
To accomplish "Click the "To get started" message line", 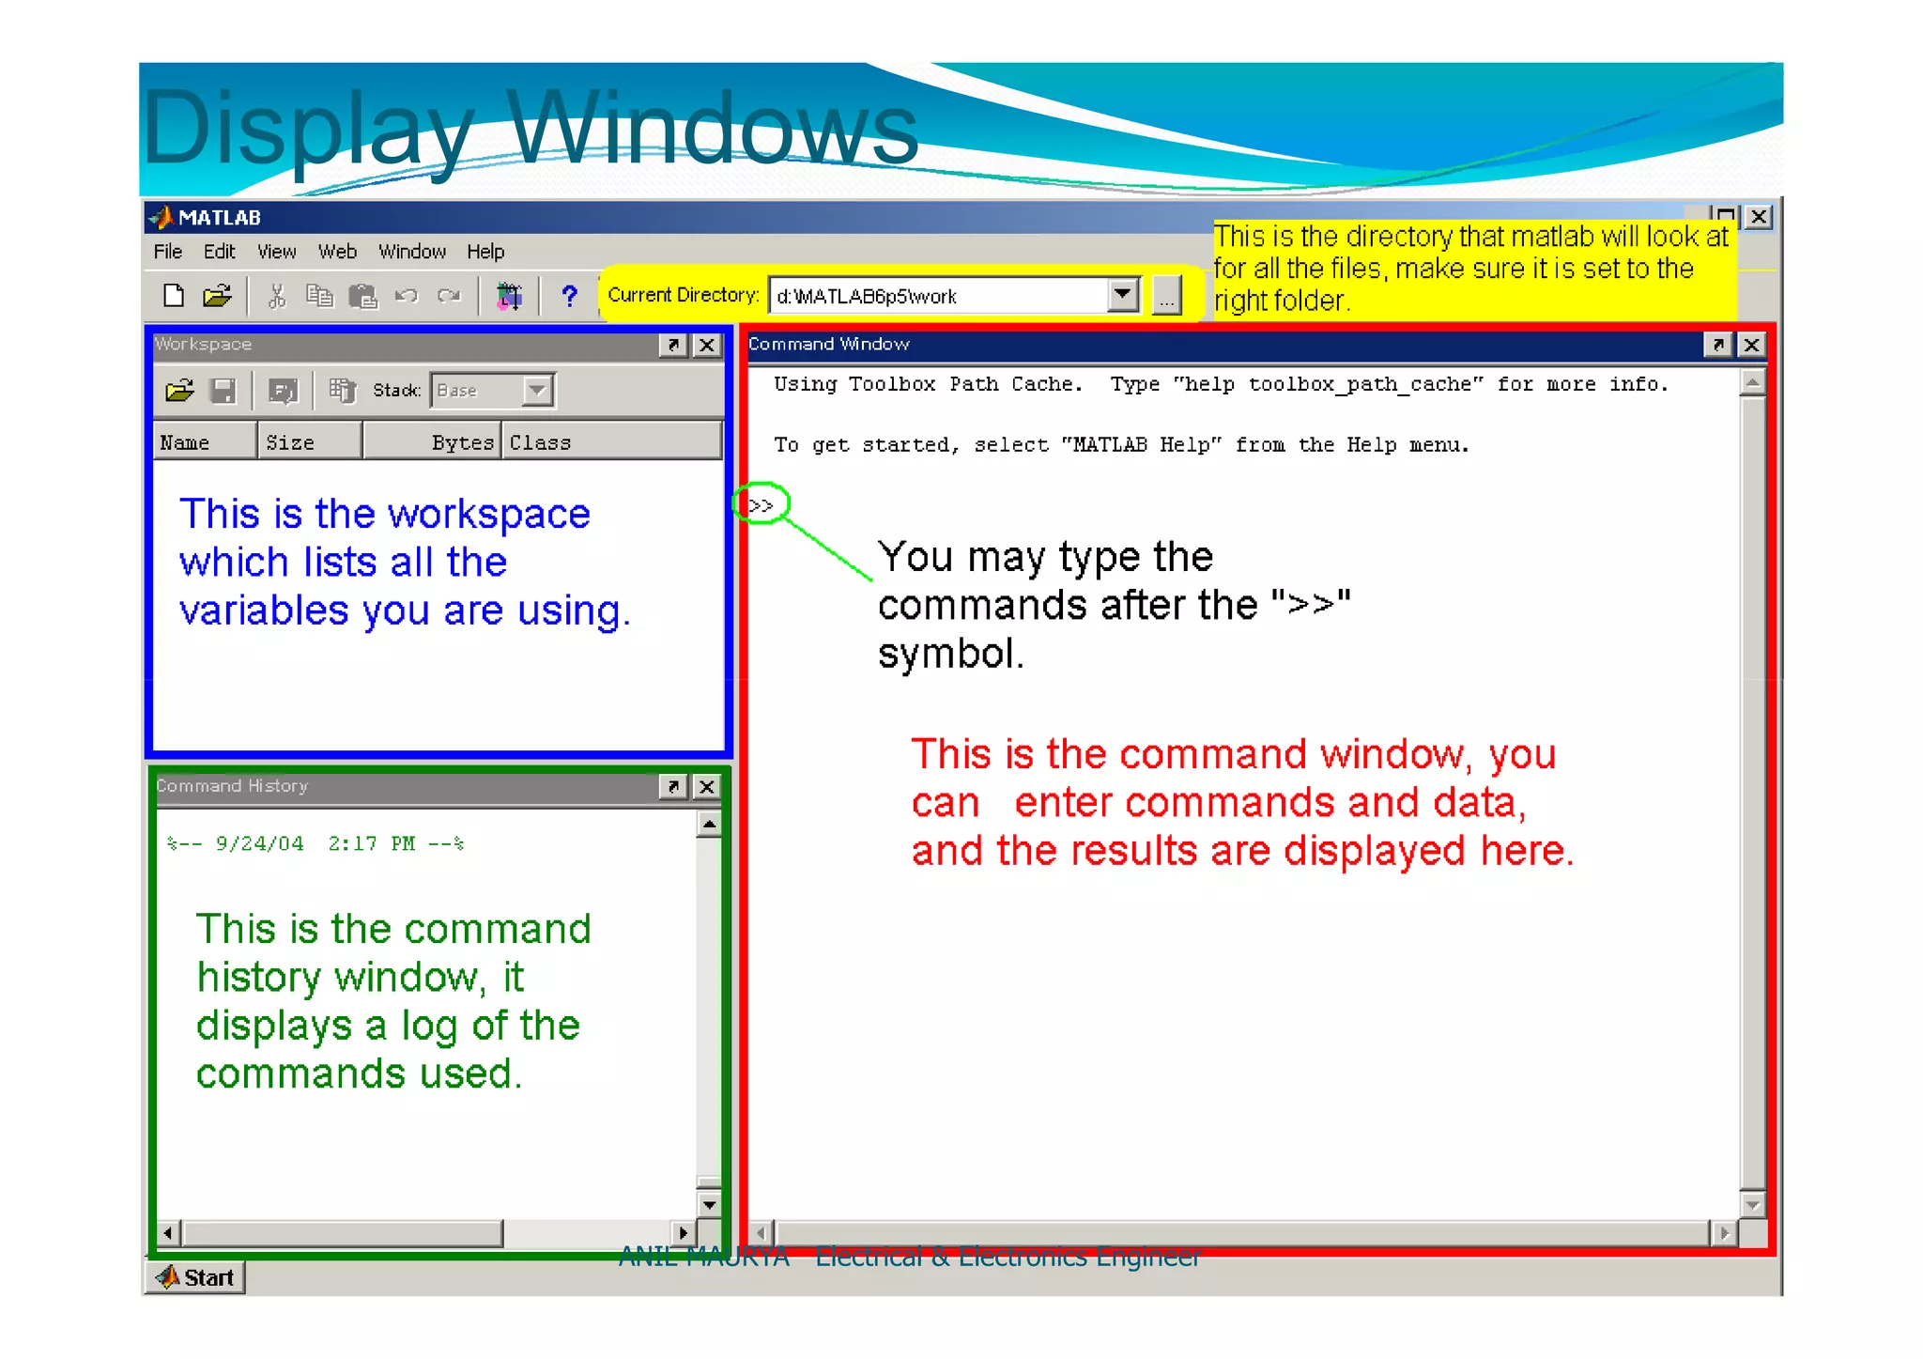I will point(1121,445).
